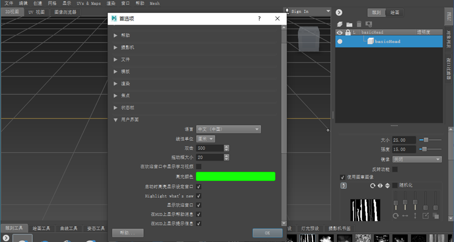Click the vertical offset arrows icon
This screenshot has width=454, height=242.
[415, 216]
